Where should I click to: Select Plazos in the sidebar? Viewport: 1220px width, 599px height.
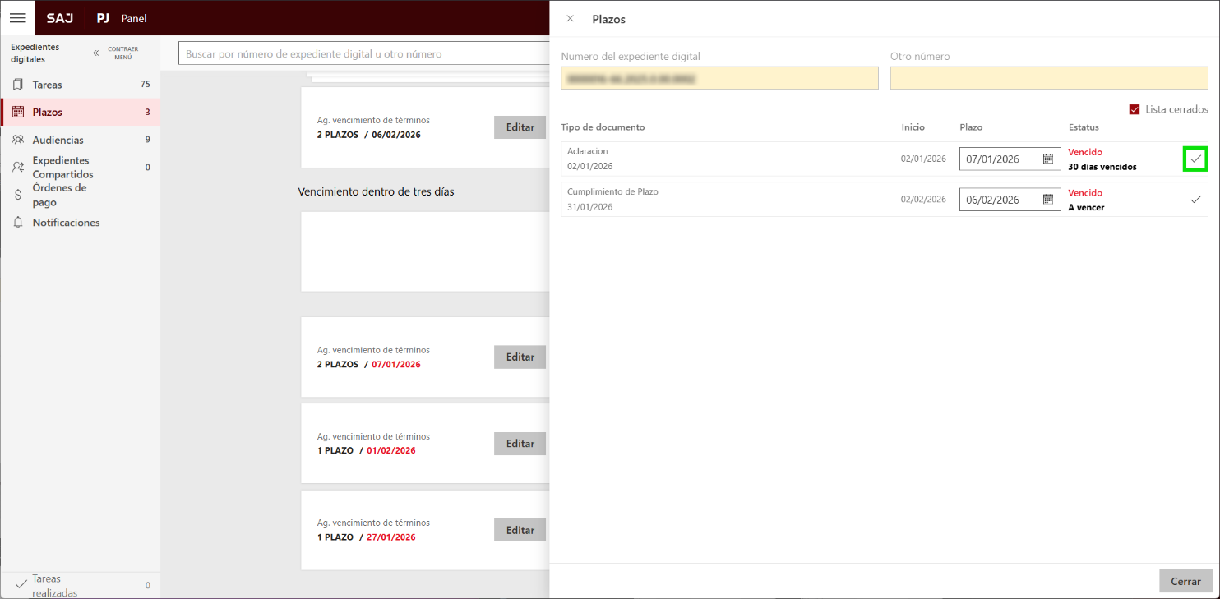tap(47, 112)
